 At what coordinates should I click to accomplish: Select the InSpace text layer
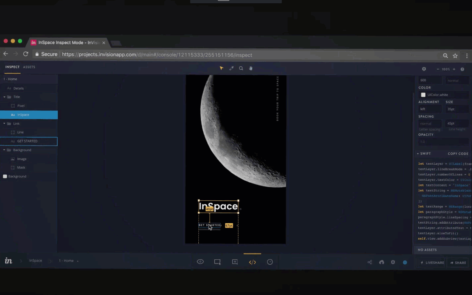click(x=29, y=115)
